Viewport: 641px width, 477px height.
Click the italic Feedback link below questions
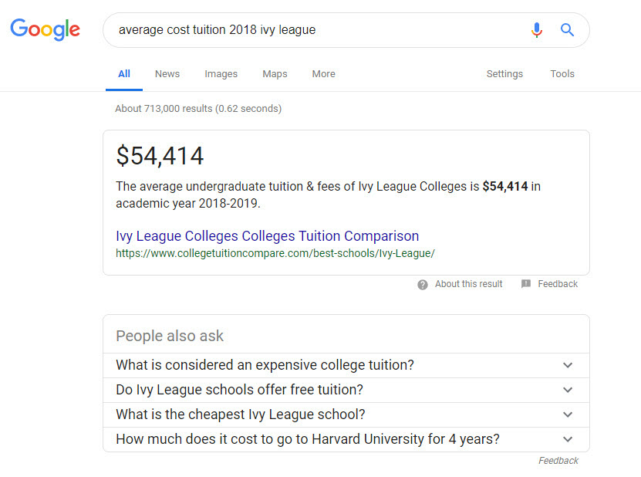coord(558,461)
